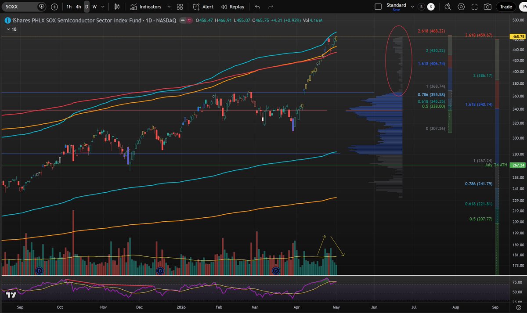The height and width of the screenshot is (313, 527).
Task: Select the 0.5 (207.77) fib label
Action: [481, 219]
